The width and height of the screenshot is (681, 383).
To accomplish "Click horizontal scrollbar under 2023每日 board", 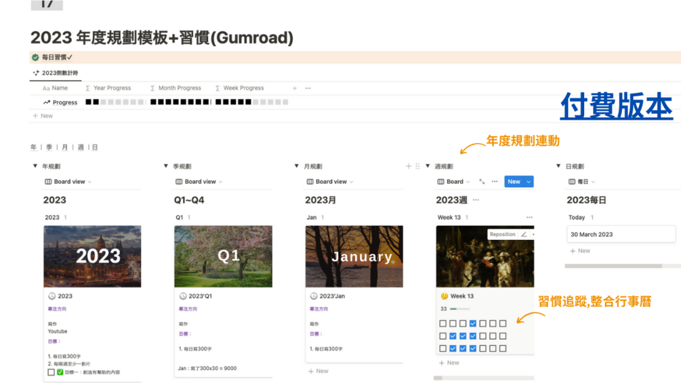I will [x=613, y=266].
